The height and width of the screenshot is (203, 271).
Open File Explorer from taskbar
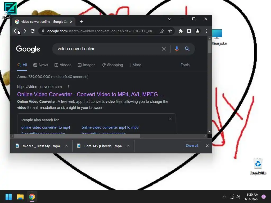click(x=20, y=197)
